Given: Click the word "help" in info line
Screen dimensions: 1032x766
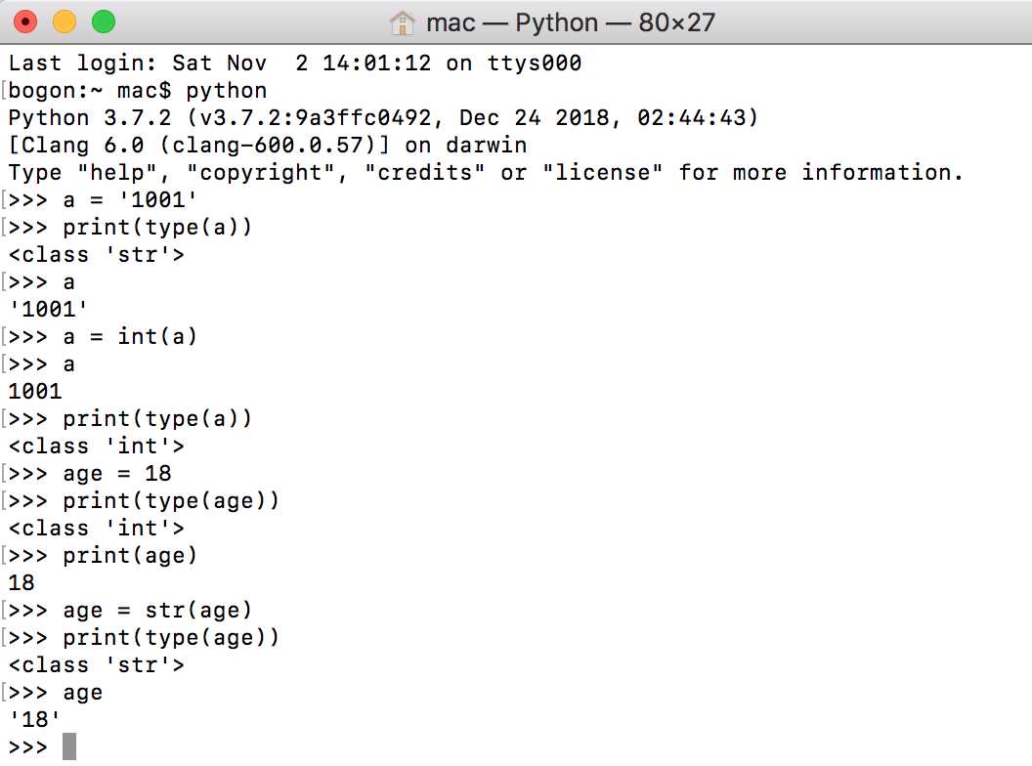Looking at the screenshot, I should [x=117, y=172].
